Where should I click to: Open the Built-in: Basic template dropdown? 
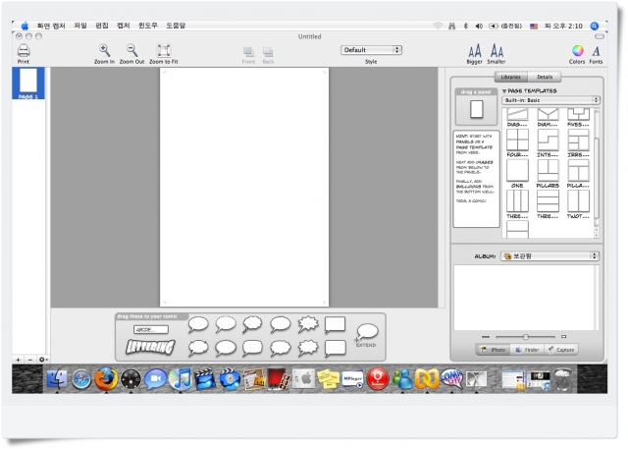click(550, 100)
